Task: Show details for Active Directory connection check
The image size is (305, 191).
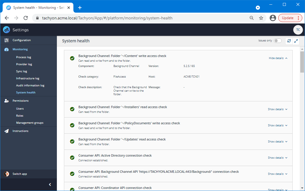Action: (x=278, y=158)
